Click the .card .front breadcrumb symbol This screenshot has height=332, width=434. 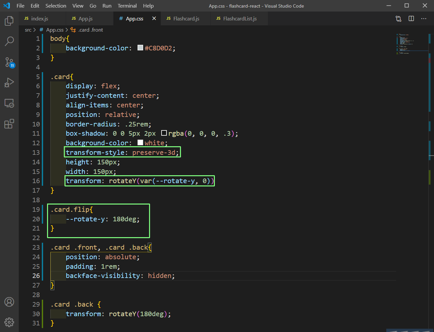pos(87,30)
